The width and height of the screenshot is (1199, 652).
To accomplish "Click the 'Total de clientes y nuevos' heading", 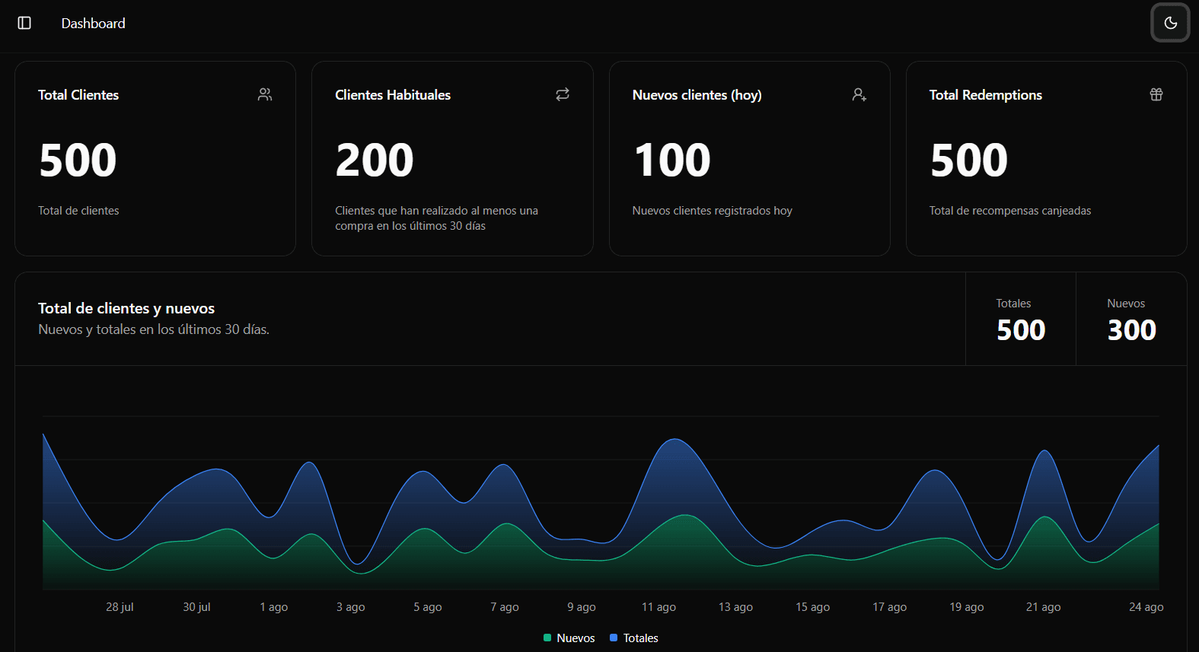I will click(x=126, y=308).
